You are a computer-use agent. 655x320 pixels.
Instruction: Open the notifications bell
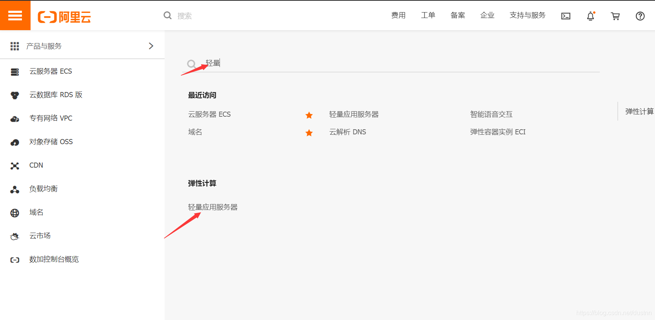(591, 16)
